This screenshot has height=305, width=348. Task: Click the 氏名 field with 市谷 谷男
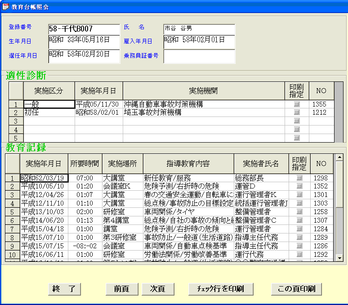point(199,28)
